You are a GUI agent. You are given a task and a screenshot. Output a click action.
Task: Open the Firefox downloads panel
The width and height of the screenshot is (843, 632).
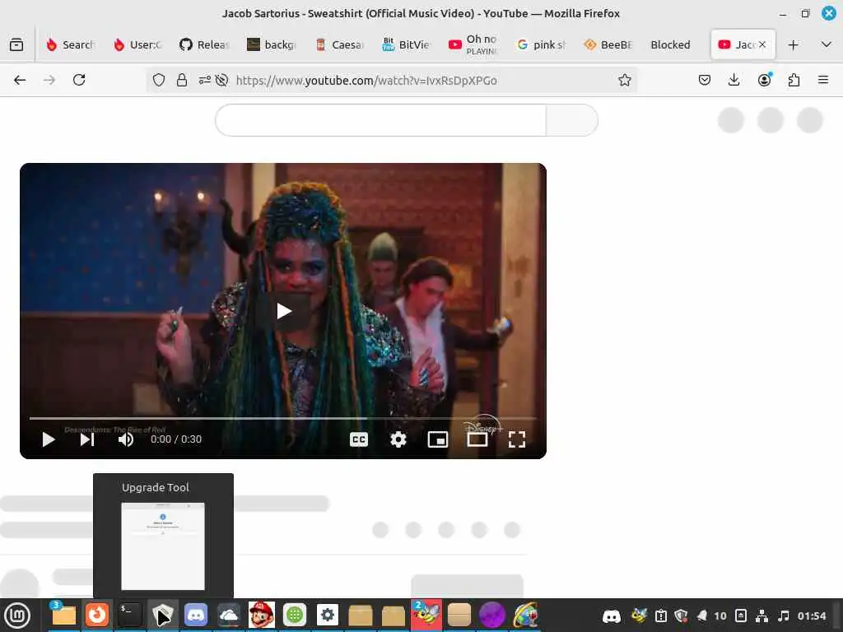734,80
